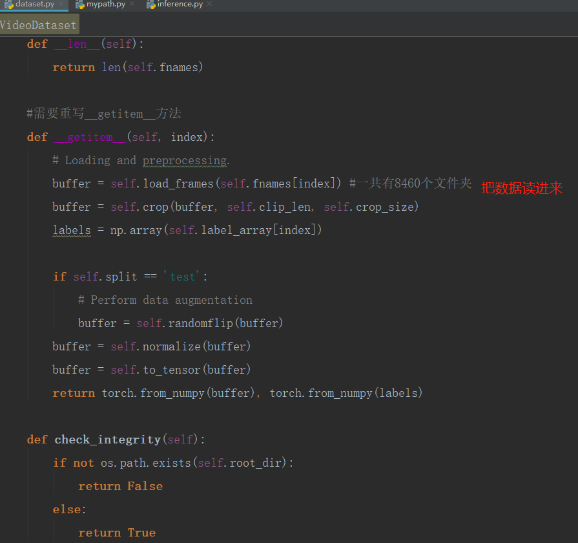Place cursor on 'def __len__(self):' line
The height and width of the screenshot is (543, 578).
85,44
